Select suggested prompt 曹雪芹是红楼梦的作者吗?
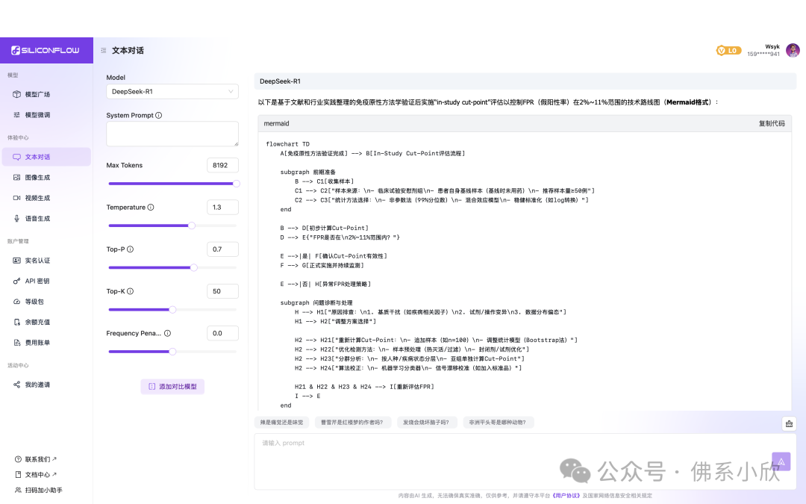The height and width of the screenshot is (504, 806). [x=352, y=422]
